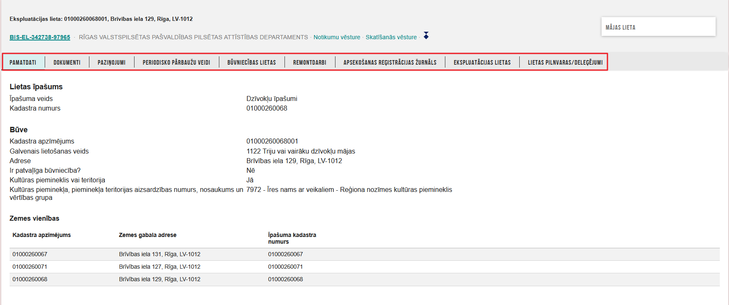Screen dimensions: 729x305
Task: Open the Pamatdati tab
Action: tap(23, 62)
